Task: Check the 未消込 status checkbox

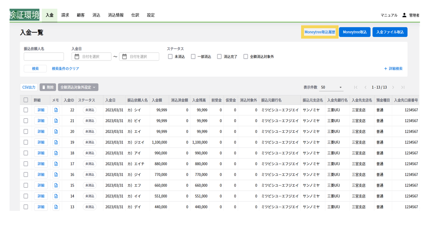Action: [170, 57]
